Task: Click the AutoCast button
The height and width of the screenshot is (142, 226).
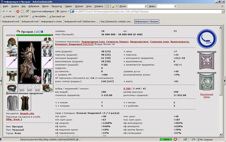Action: (9, 17)
